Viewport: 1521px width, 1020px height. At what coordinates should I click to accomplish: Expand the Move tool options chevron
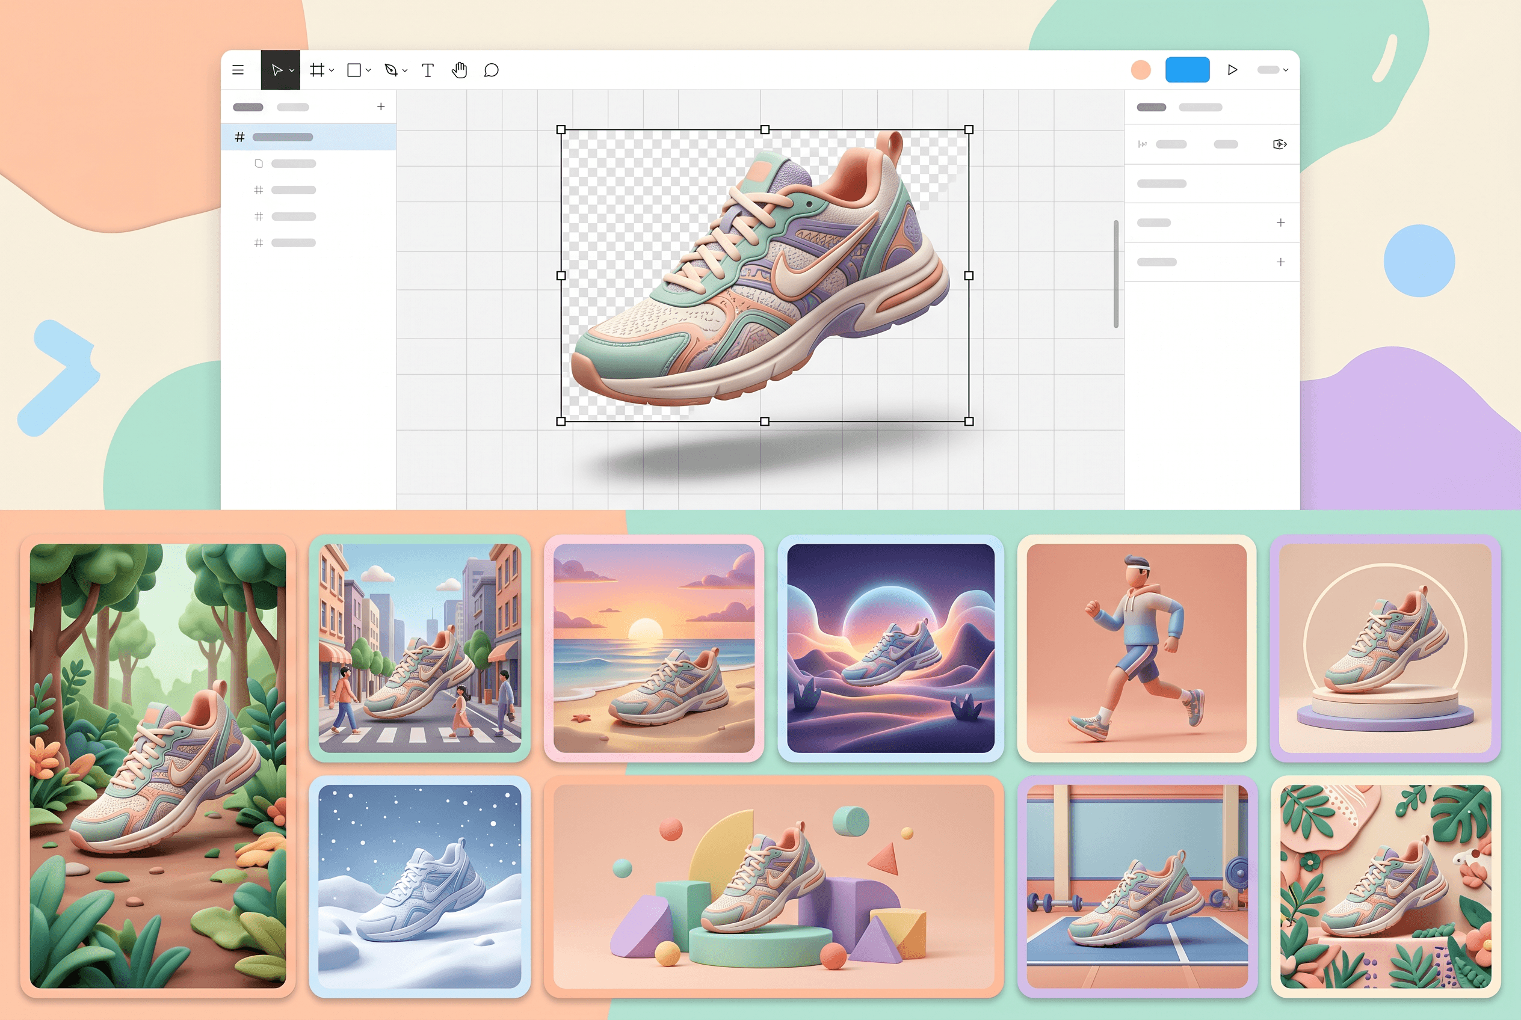[x=292, y=70]
